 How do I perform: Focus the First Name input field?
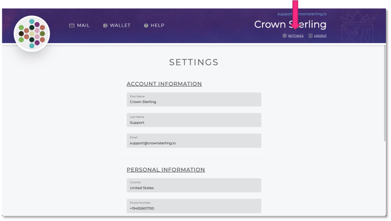pyautogui.click(x=194, y=99)
